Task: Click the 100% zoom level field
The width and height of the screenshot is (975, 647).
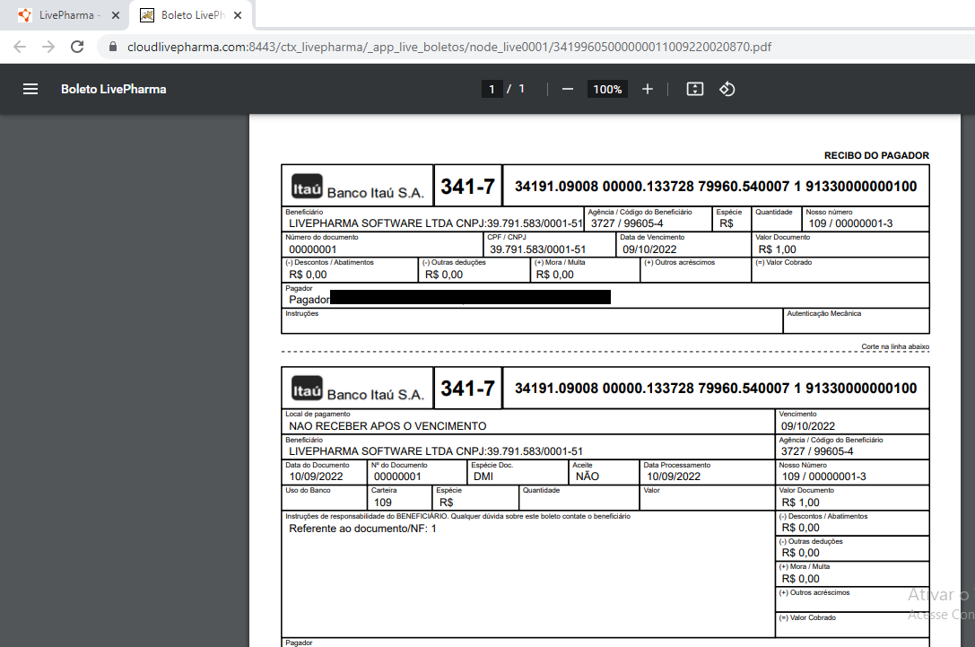Action: (x=607, y=89)
